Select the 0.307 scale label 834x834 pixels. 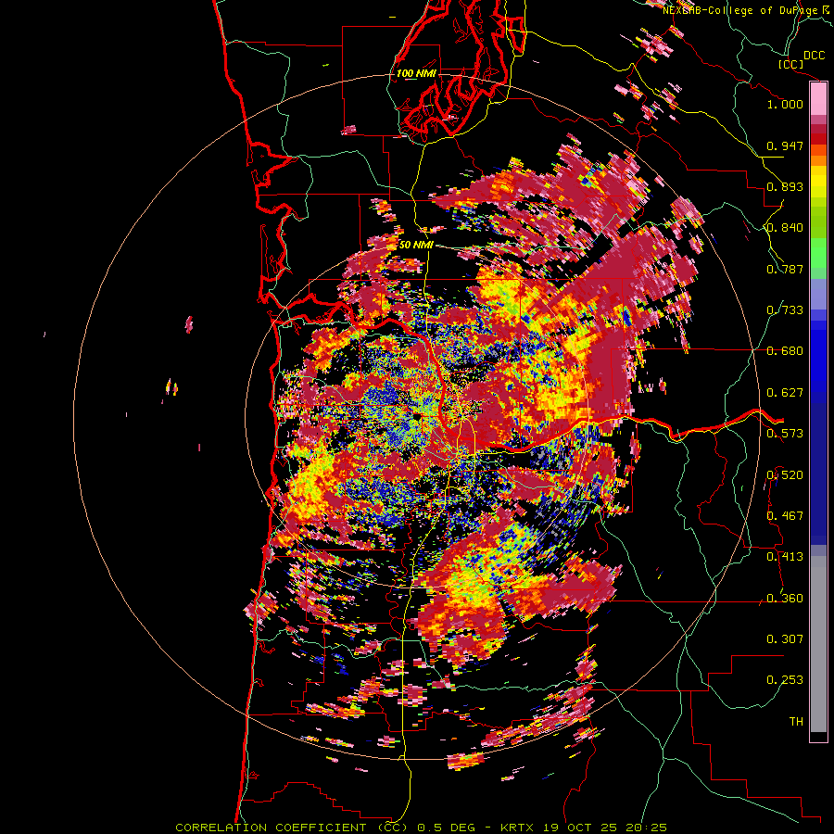(x=785, y=639)
